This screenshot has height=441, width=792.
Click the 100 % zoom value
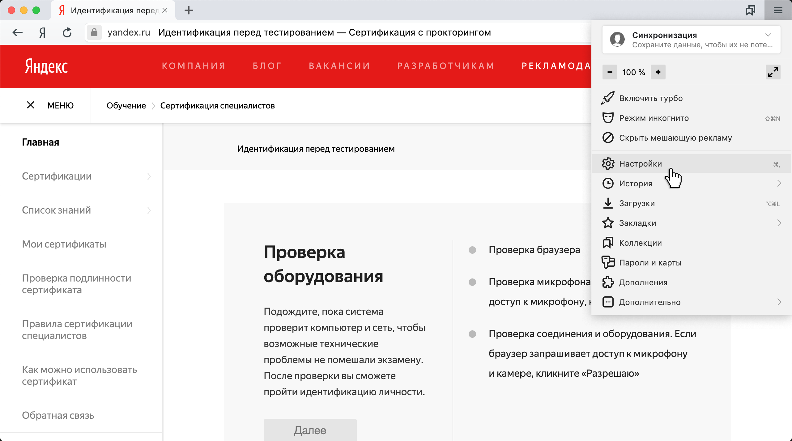[x=634, y=72]
